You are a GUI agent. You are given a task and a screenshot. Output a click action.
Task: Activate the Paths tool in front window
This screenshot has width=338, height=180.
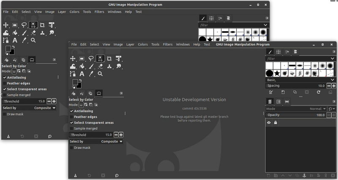pyautogui.click(x=73, y=74)
